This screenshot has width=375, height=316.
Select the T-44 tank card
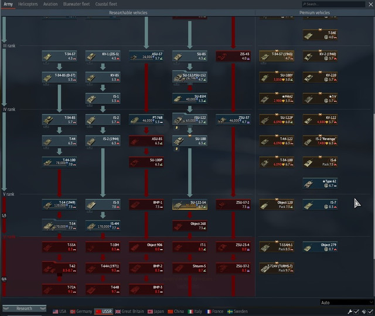(x=59, y=141)
